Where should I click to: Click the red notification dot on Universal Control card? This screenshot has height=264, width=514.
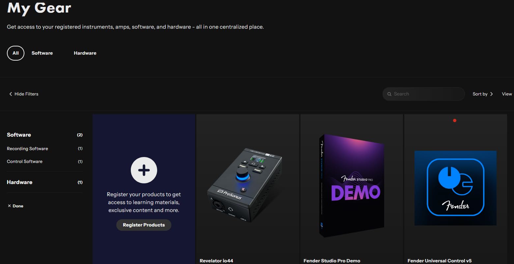click(x=455, y=120)
